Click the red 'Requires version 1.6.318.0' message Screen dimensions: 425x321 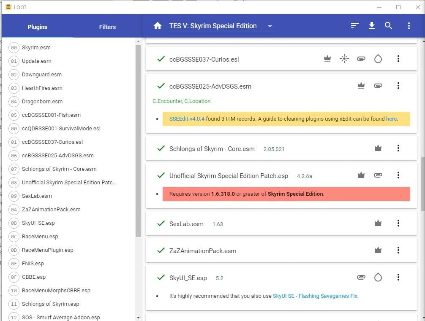286,194
